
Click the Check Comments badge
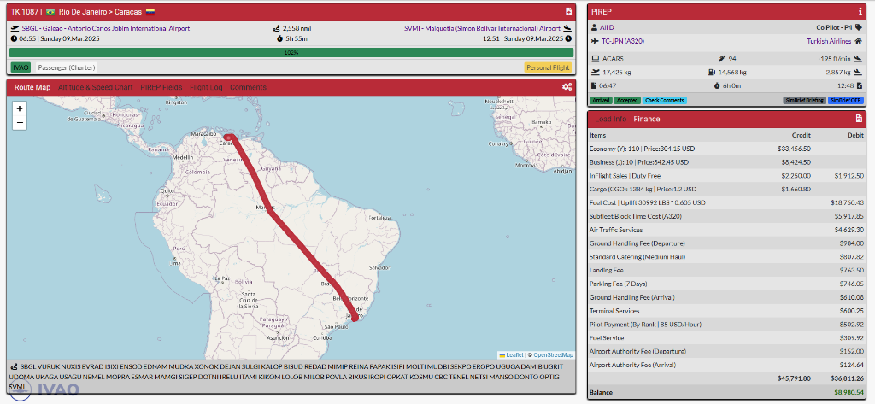click(663, 101)
